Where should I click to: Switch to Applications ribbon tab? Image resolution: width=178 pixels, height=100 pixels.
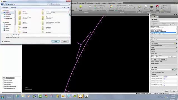coord(112,3)
